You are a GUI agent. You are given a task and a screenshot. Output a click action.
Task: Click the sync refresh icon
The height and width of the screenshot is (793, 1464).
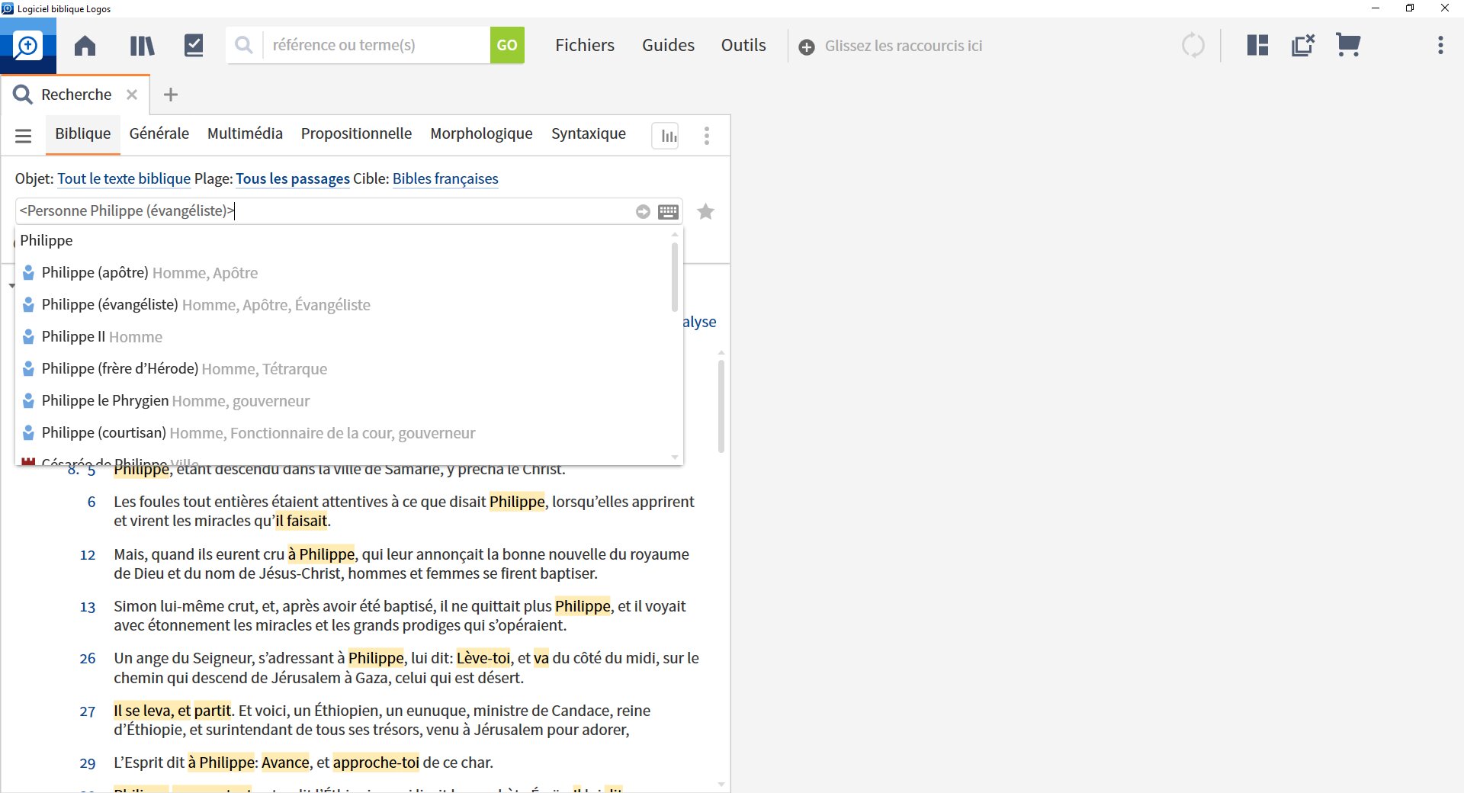1193,45
